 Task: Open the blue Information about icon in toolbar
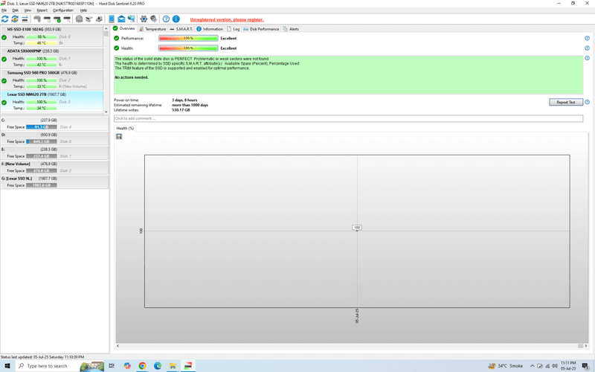pyautogui.click(x=176, y=19)
